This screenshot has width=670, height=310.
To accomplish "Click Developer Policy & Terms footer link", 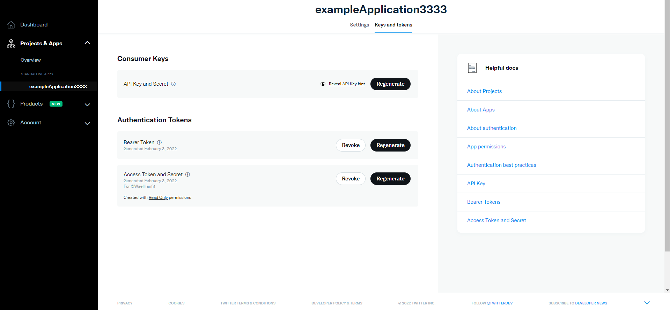I will point(337,303).
